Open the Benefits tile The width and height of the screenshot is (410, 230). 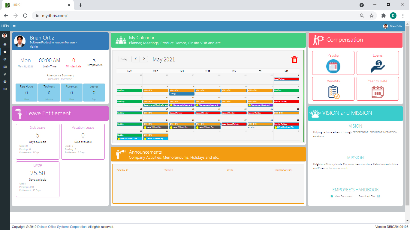tap(333, 89)
